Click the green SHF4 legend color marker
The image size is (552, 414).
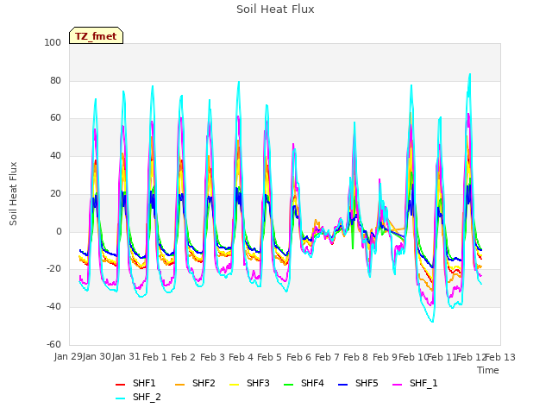(x=289, y=385)
